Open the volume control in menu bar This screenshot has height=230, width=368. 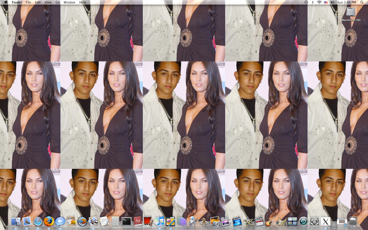[332, 3]
